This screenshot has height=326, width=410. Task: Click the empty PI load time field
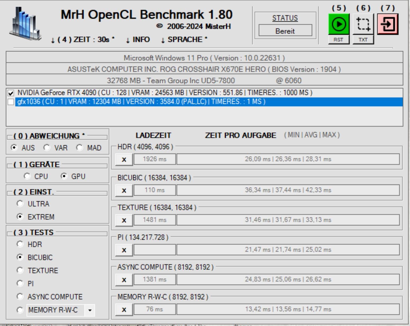[x=155, y=250]
